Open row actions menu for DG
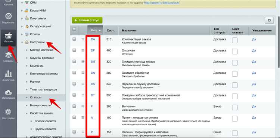Screen dimensions: 280x138 [83, 62]
